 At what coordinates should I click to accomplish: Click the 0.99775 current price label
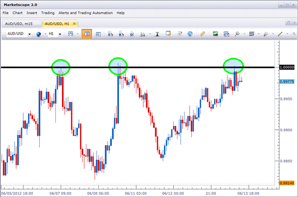287,82
